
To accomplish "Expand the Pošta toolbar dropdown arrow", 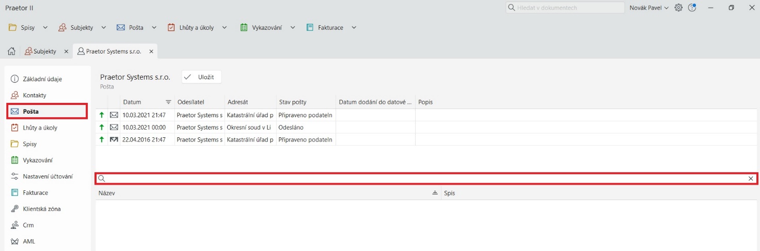I will pyautogui.click(x=154, y=27).
